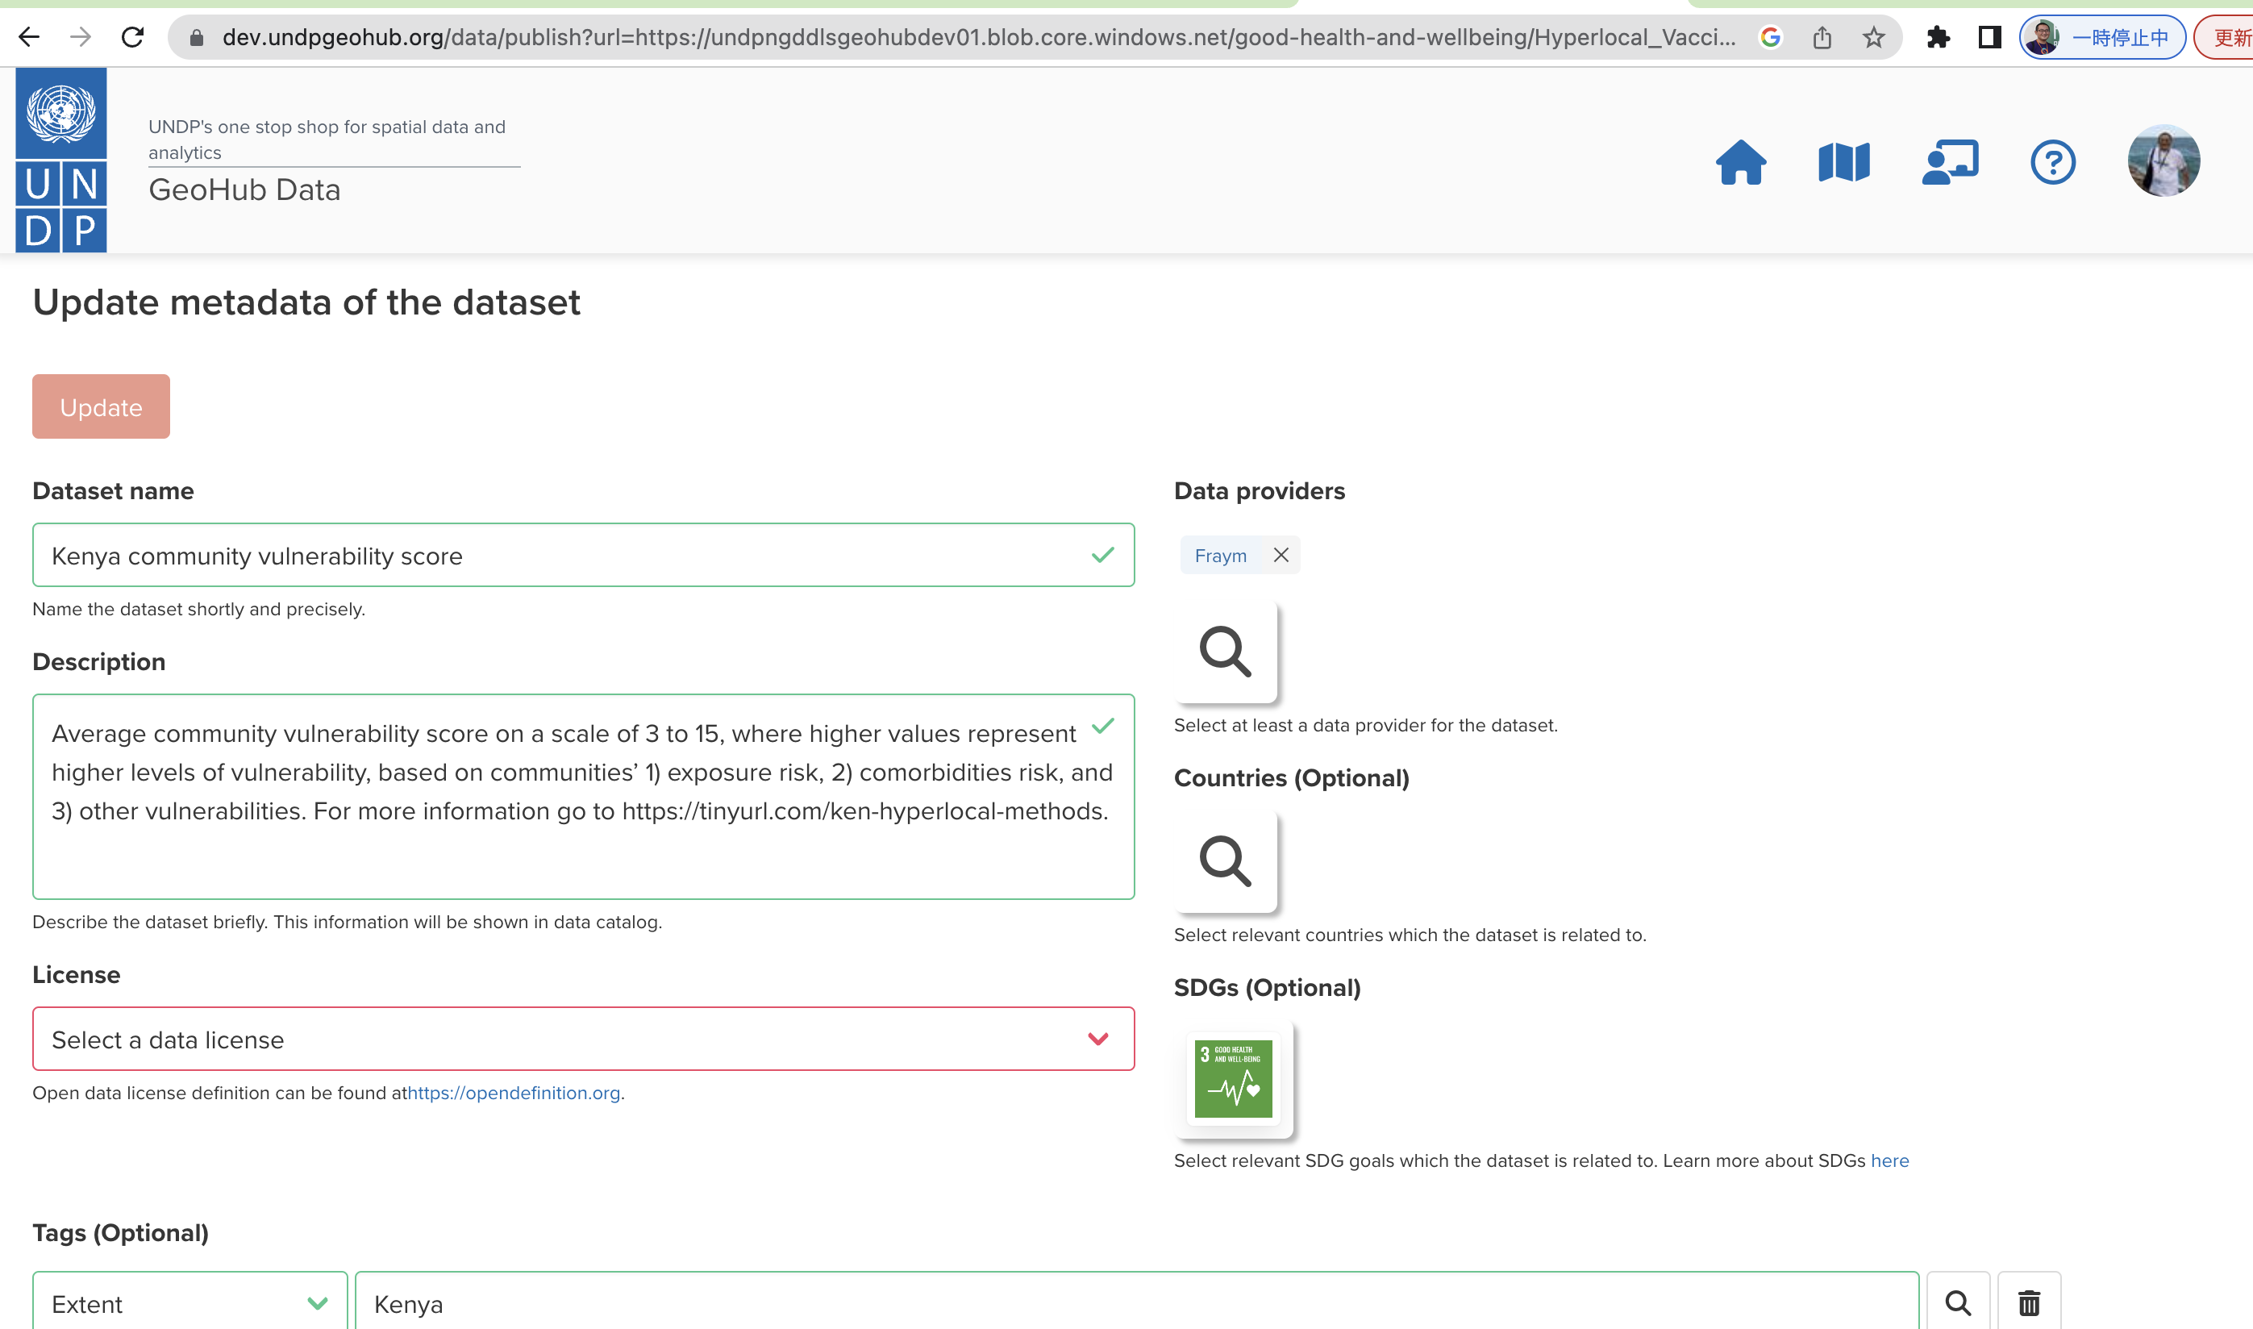Click the Update button
The height and width of the screenshot is (1329, 2253).
(101, 406)
